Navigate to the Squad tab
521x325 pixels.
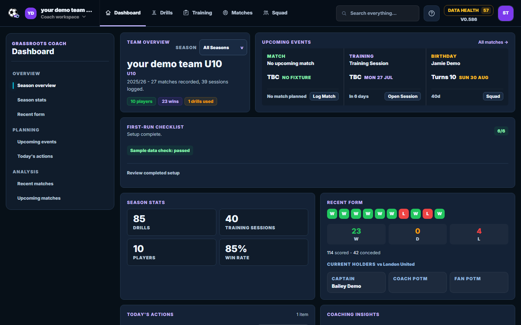[x=275, y=13]
